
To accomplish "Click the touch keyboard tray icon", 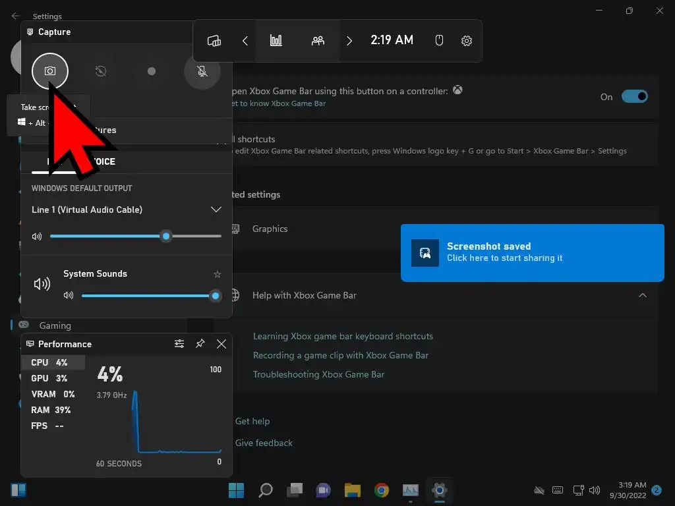I will [x=558, y=490].
